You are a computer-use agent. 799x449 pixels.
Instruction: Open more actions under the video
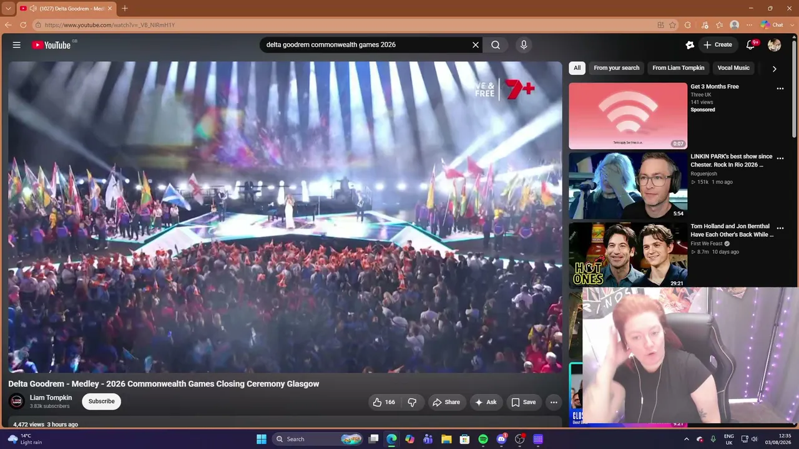click(554, 402)
